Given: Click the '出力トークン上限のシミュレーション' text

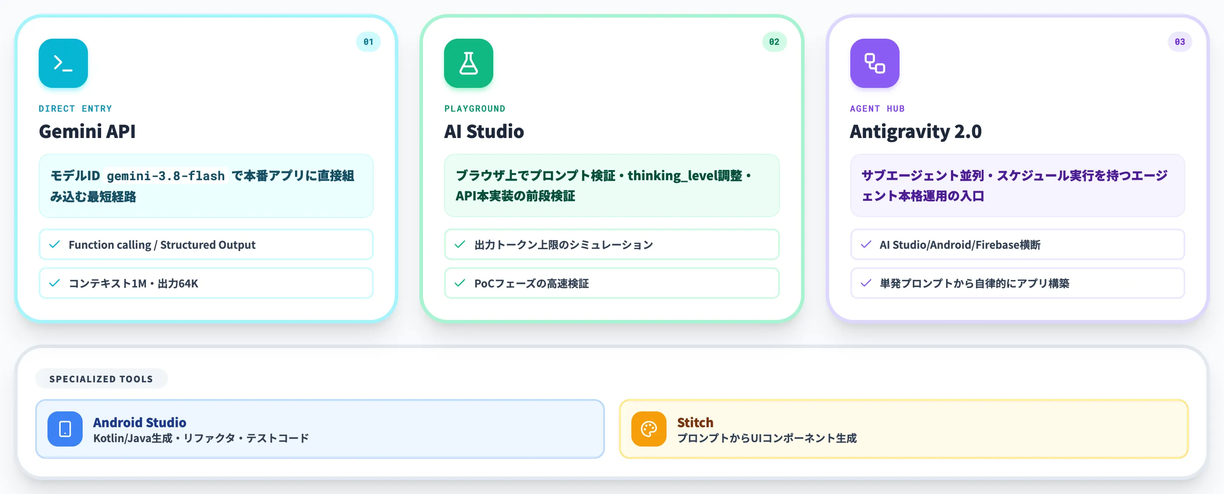Looking at the screenshot, I should click(564, 245).
